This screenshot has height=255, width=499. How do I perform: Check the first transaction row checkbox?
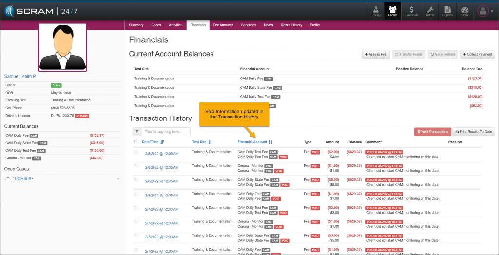136,152
